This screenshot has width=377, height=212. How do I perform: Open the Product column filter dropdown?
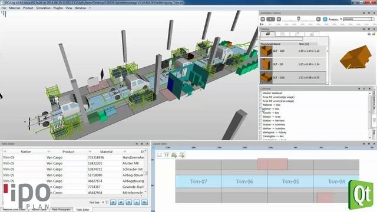click(48, 152)
